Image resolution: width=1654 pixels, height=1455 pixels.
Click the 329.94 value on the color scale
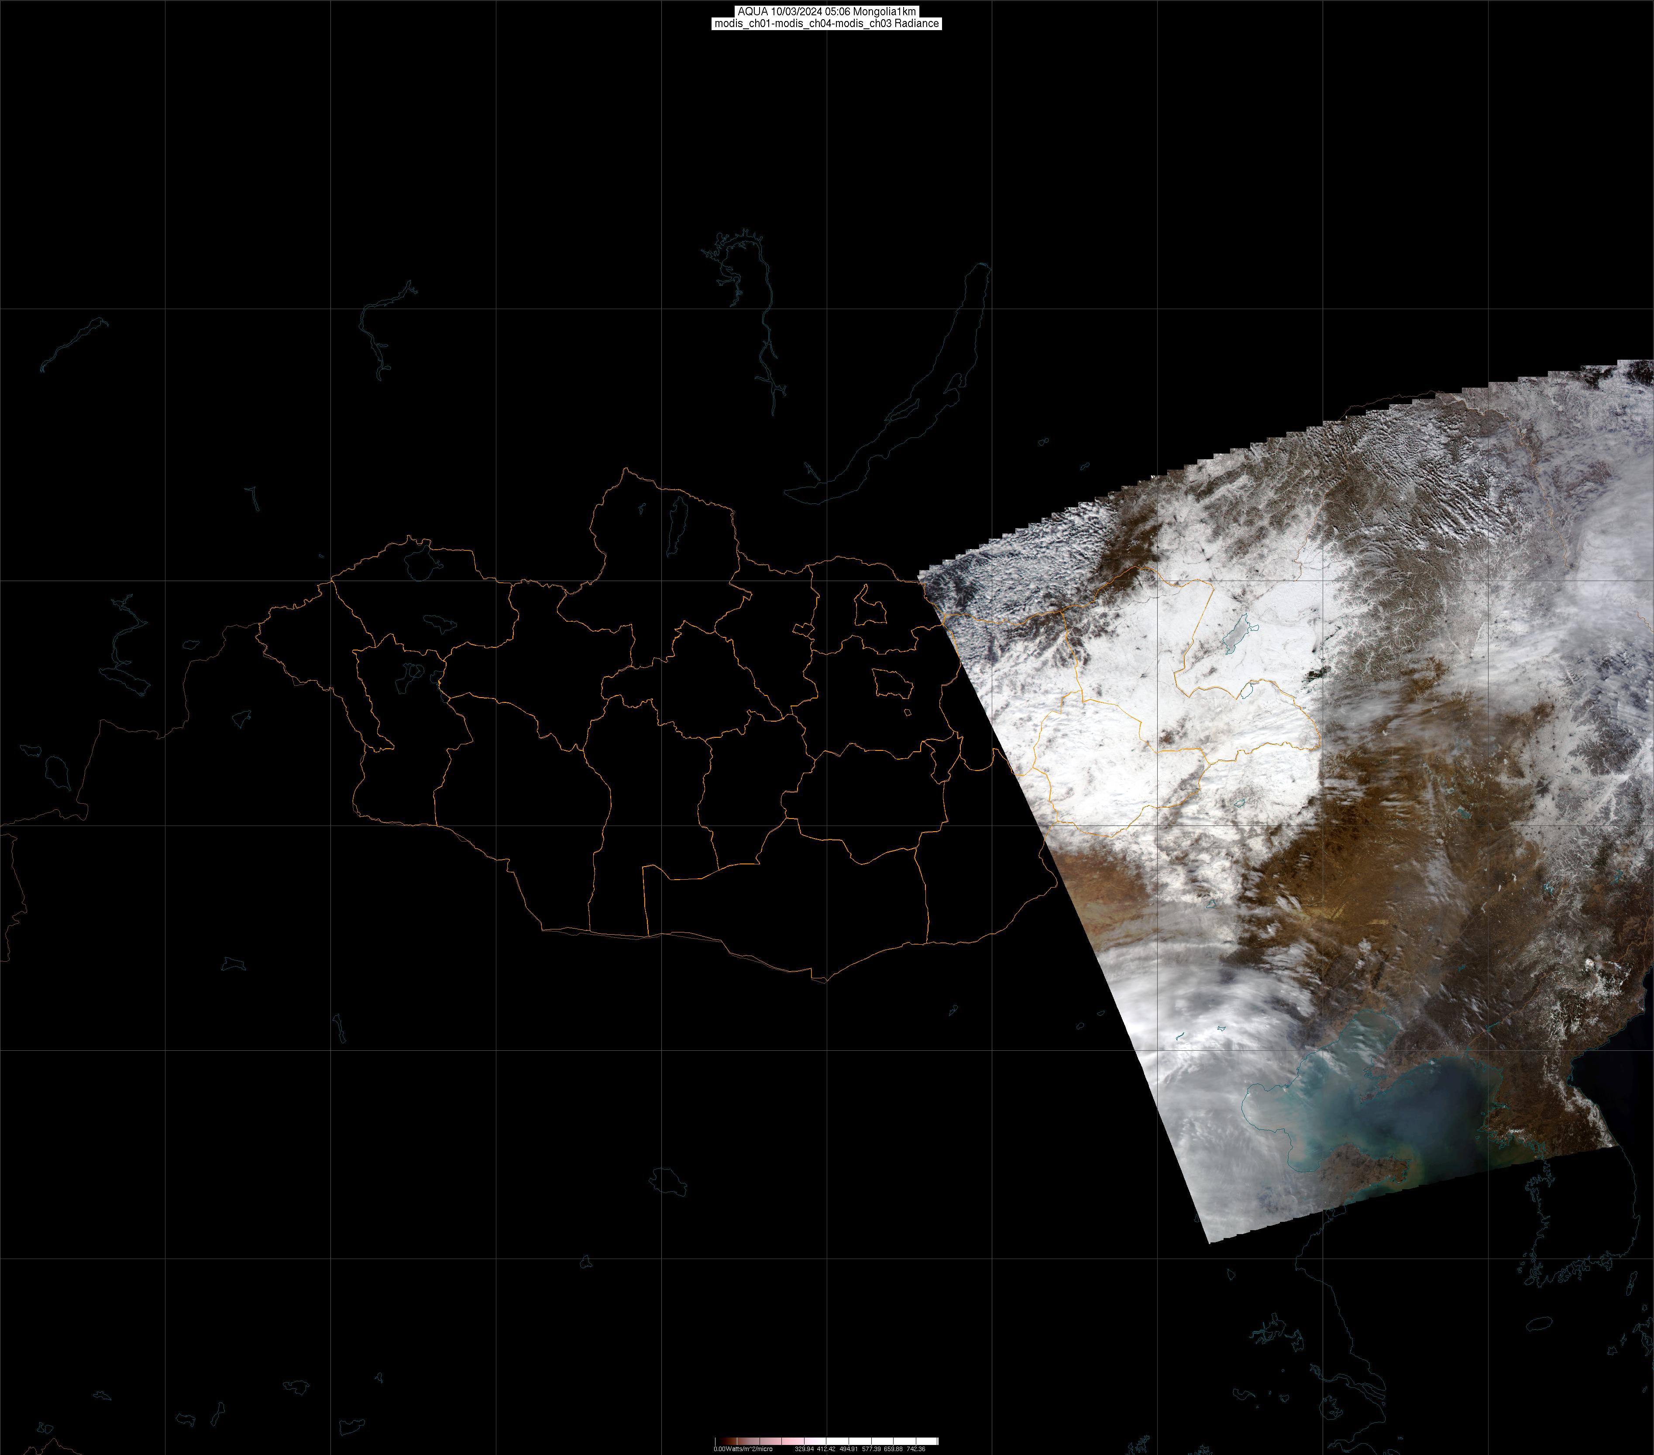point(804,1448)
